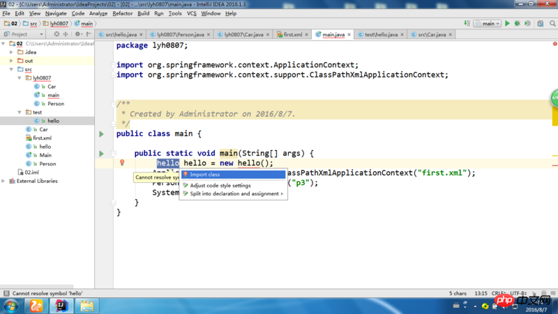Image resolution: width=558 pixels, height=314 pixels.
Task: Open the Refactor menu
Action: [x=122, y=13]
